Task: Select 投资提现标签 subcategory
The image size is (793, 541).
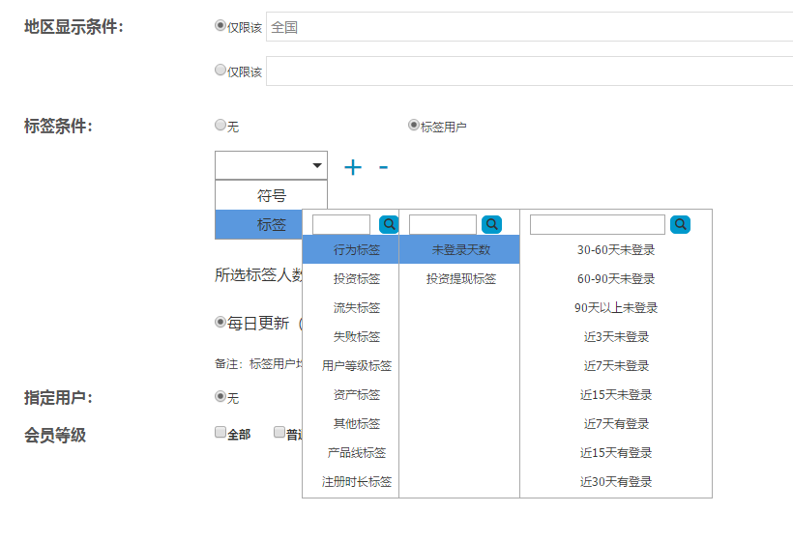Action: click(x=459, y=278)
